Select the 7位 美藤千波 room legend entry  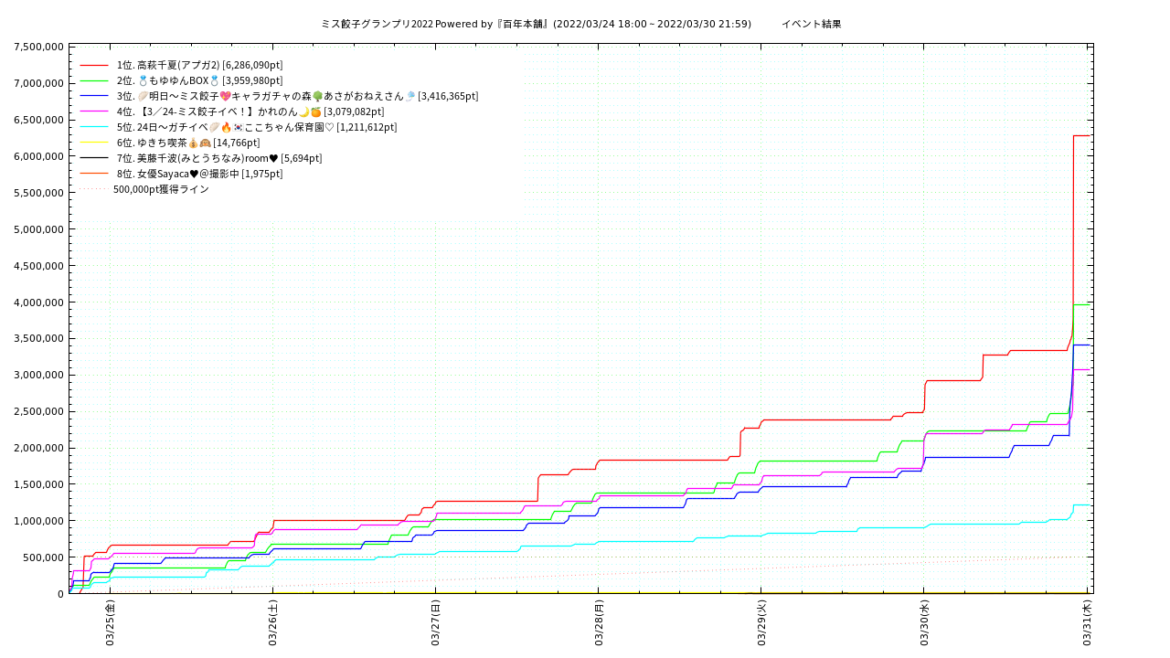tap(219, 158)
